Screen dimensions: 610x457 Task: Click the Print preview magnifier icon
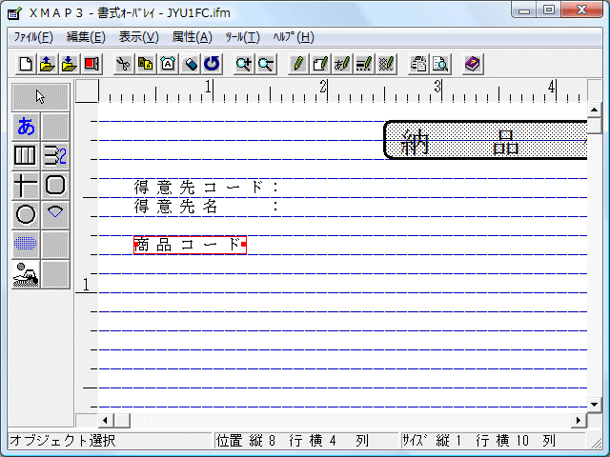click(440, 64)
